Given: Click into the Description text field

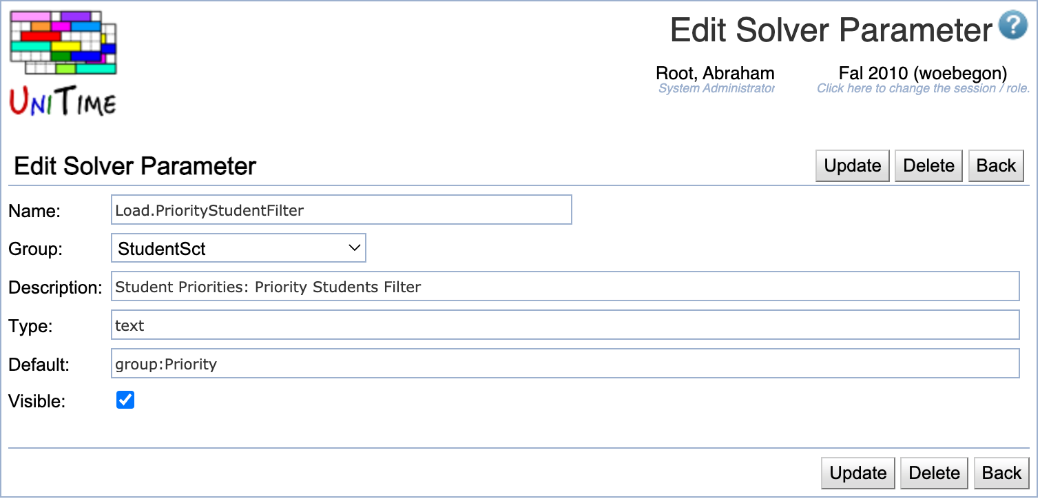Looking at the screenshot, I should [564, 287].
